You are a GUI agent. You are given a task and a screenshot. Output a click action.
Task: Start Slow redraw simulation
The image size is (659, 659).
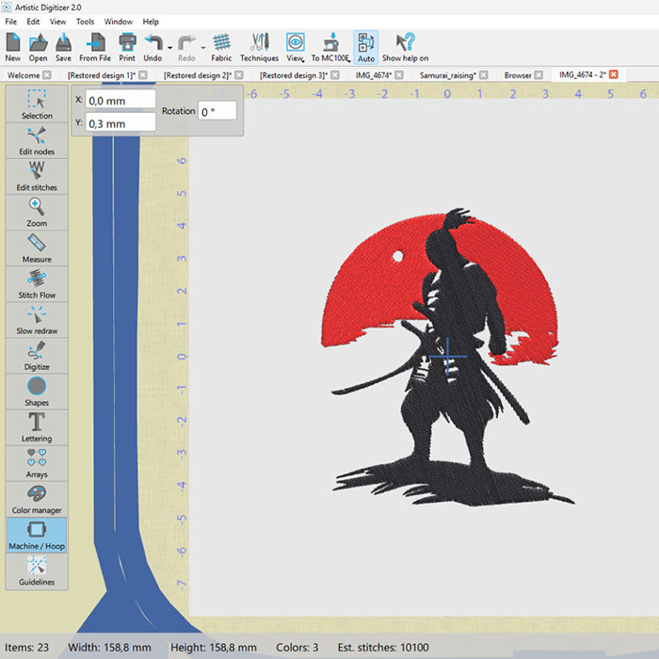pos(37,318)
